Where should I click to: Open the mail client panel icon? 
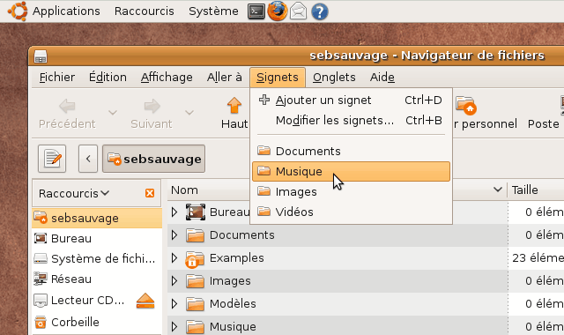click(x=298, y=11)
